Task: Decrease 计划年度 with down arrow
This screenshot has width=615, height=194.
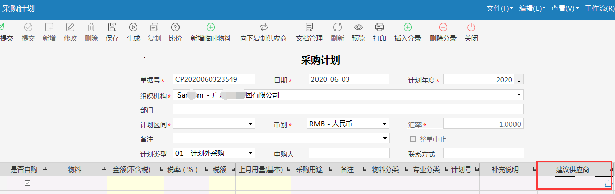Action: pos(519,82)
